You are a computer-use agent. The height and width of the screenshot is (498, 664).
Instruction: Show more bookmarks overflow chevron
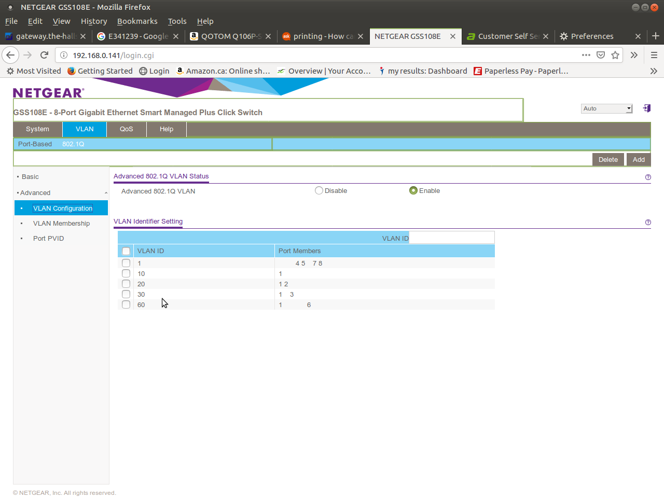click(654, 71)
